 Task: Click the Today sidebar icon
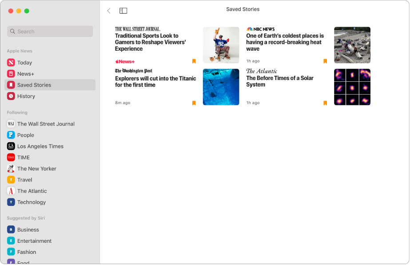[11, 63]
